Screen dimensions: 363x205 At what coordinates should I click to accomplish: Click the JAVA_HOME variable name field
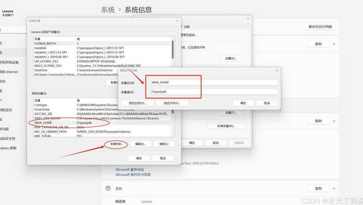[214, 82]
